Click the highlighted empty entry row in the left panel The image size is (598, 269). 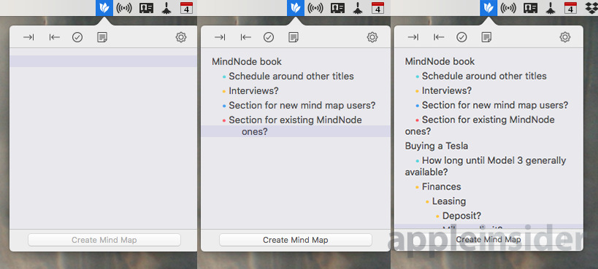click(x=104, y=61)
